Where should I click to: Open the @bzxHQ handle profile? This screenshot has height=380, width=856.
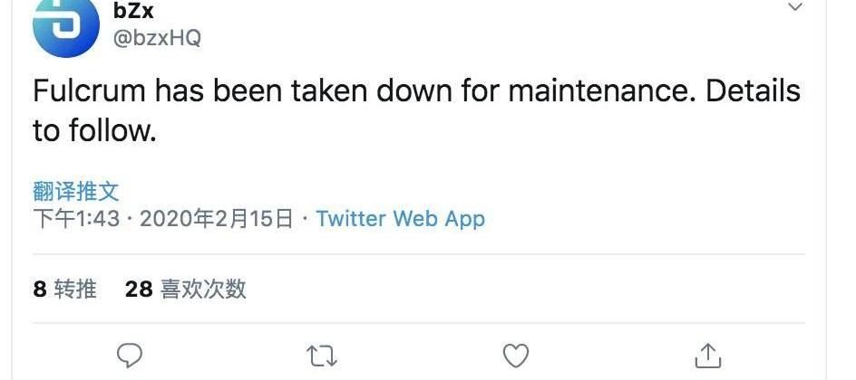157,38
